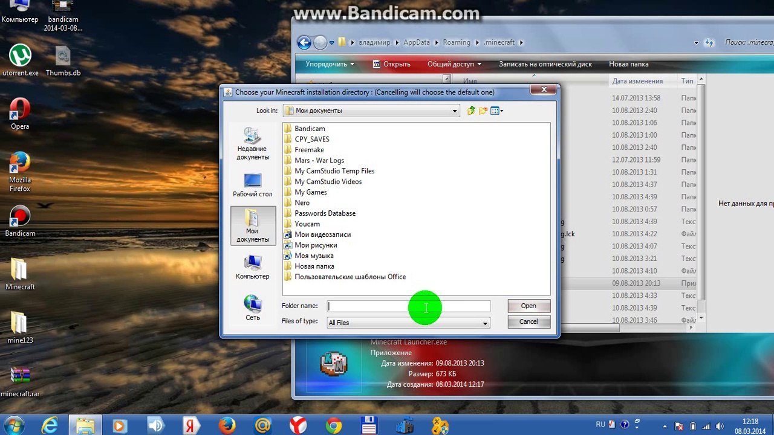Open Windows Explorer taskbar button
Image resolution: width=774 pixels, height=435 pixels.
[x=85, y=425]
